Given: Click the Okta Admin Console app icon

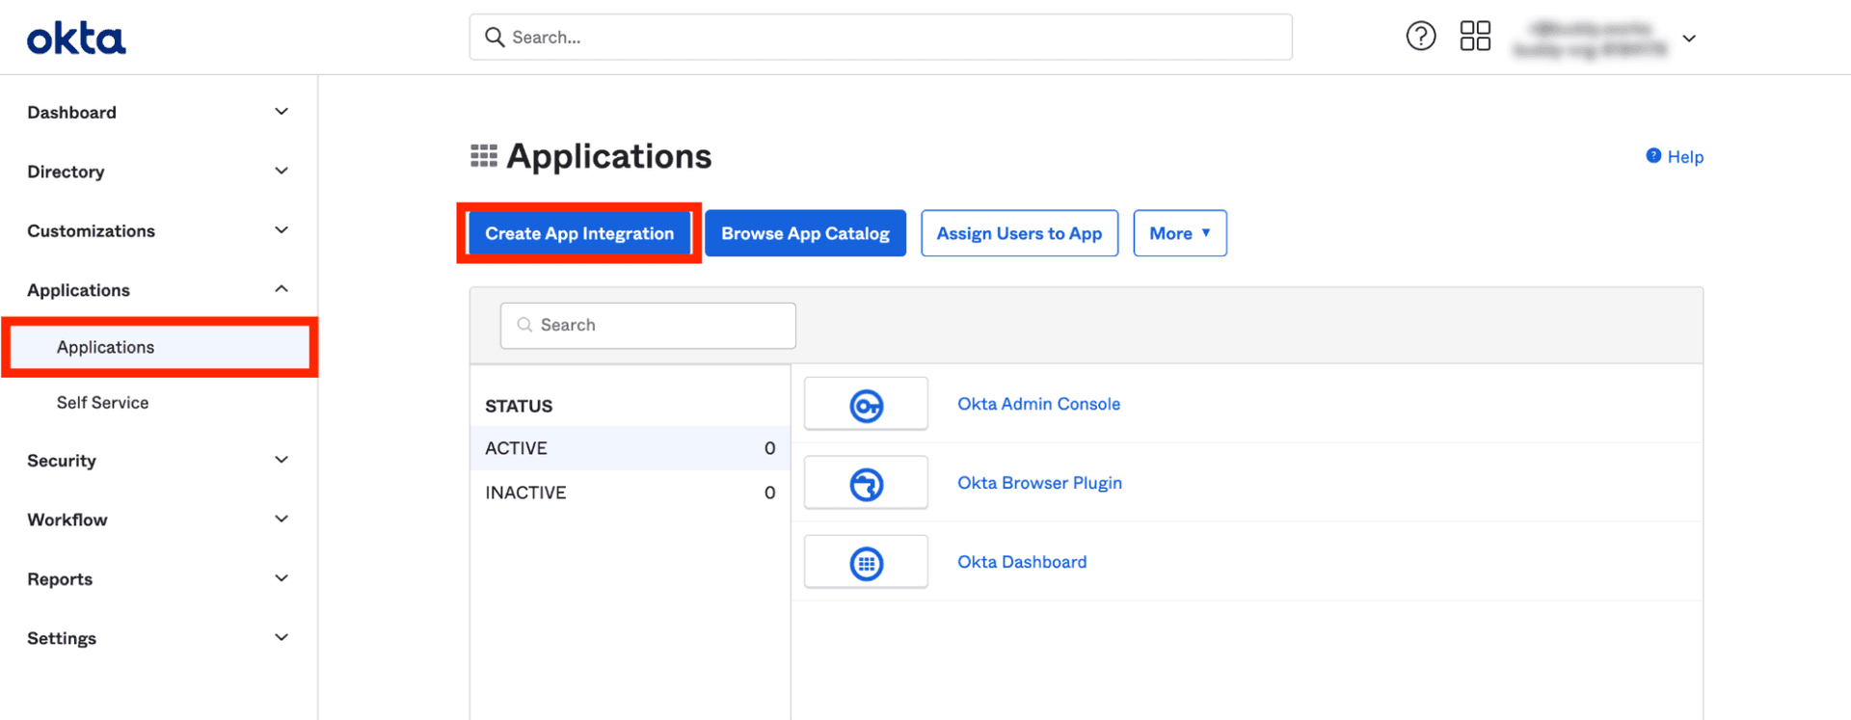Looking at the screenshot, I should pyautogui.click(x=866, y=405).
